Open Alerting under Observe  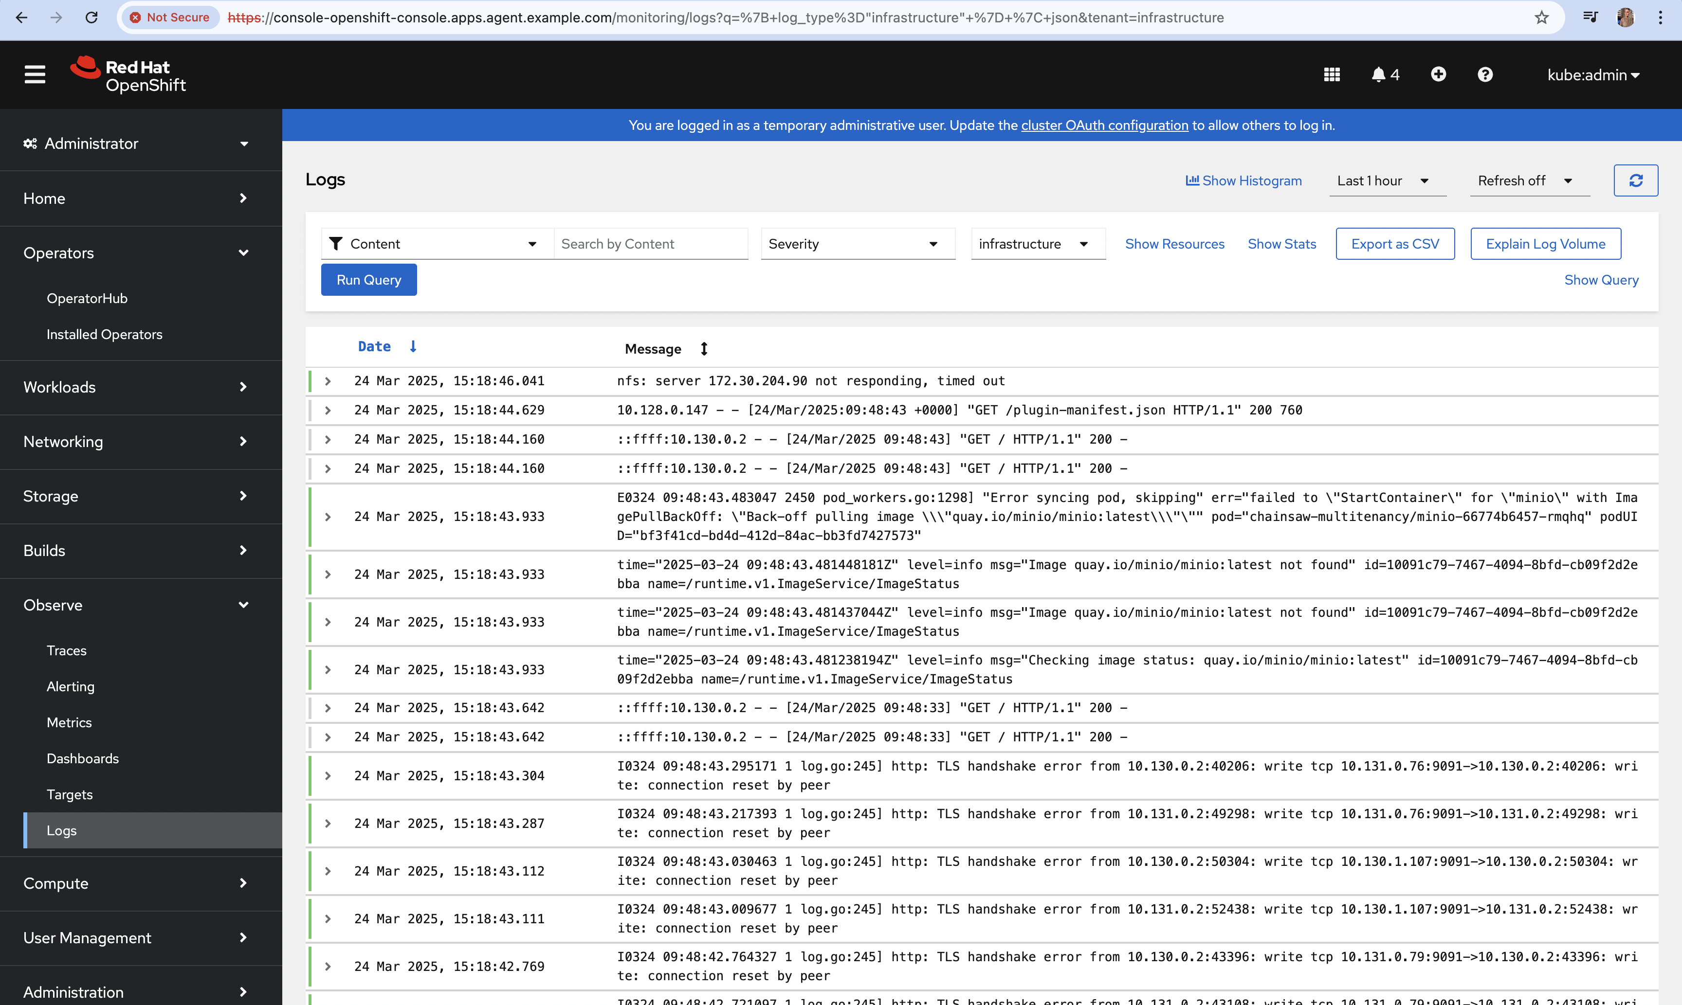71,687
